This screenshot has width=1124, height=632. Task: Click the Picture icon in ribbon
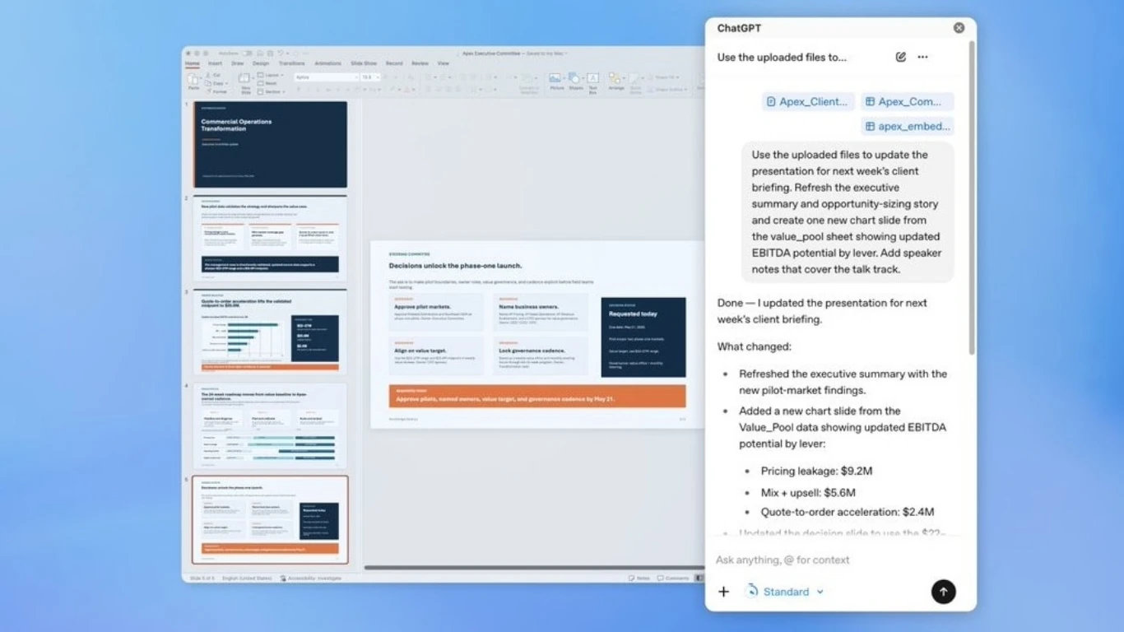coord(555,77)
